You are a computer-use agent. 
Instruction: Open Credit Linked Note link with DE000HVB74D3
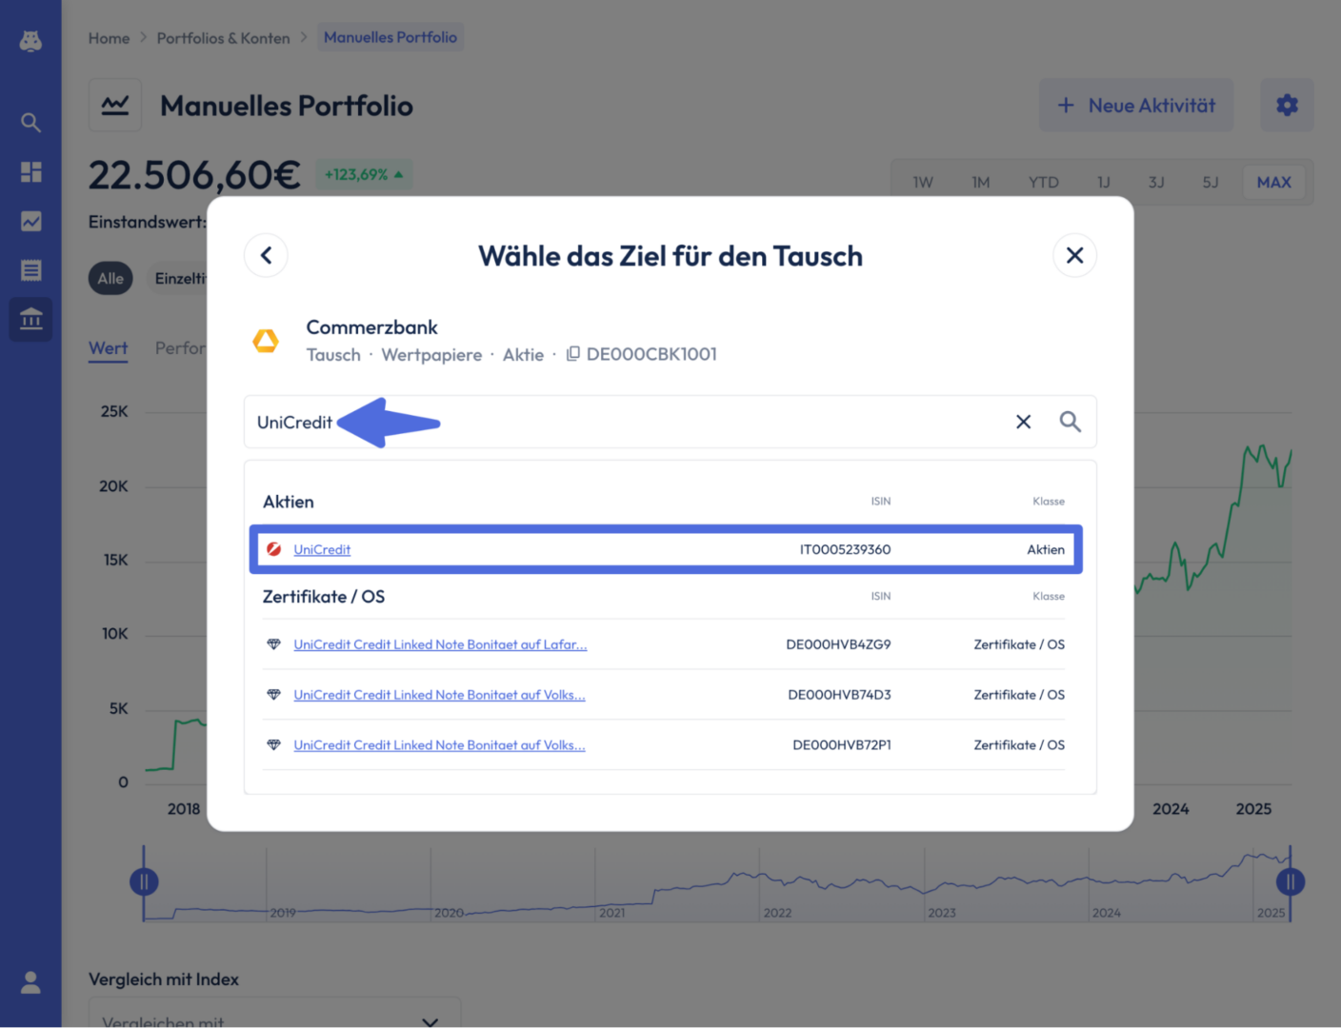point(439,695)
